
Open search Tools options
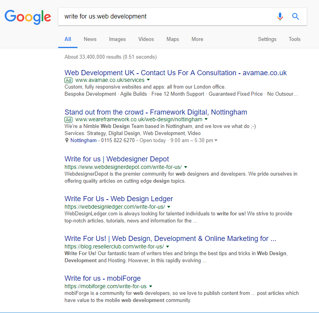coord(295,39)
